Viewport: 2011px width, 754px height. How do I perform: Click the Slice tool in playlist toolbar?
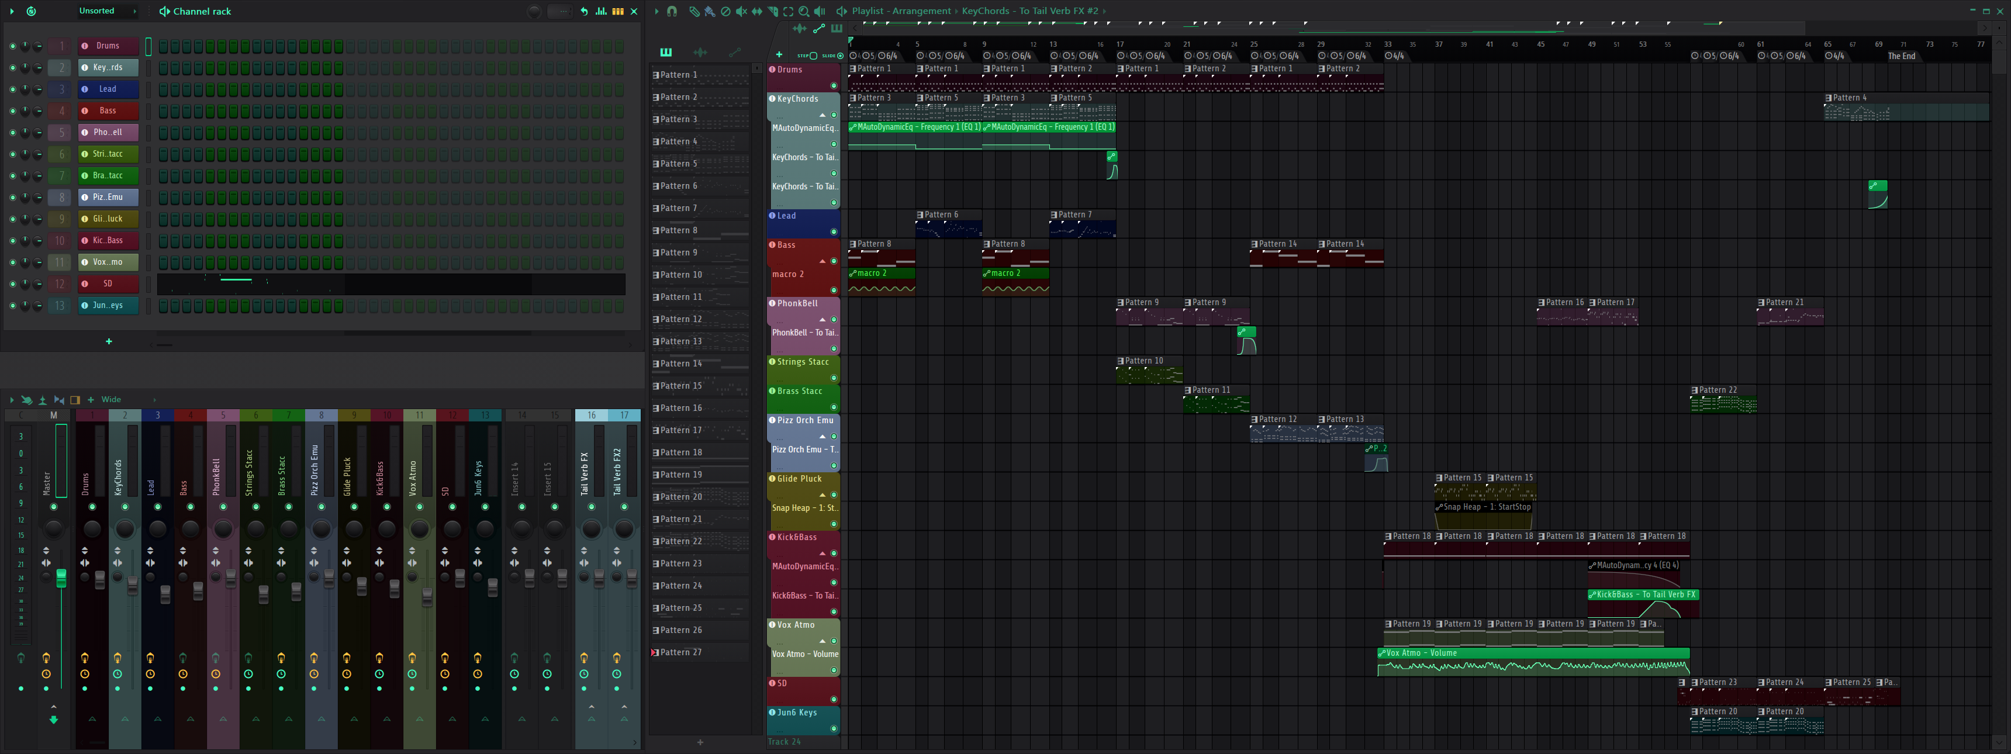pos(772,11)
